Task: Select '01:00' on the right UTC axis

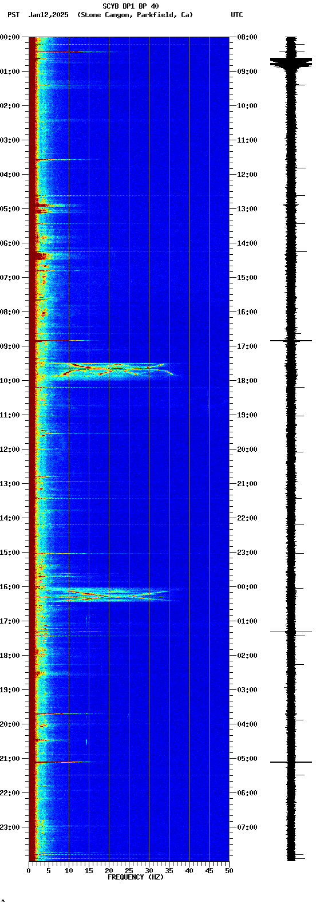Action: tap(247, 621)
